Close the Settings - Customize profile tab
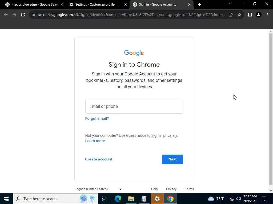Viewport: 273px width, 204px height. (126, 5)
